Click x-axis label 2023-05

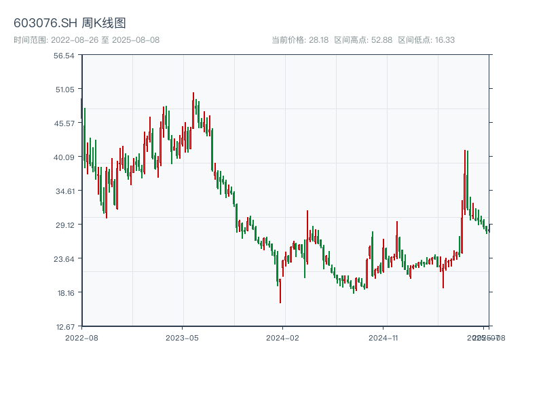(x=182, y=338)
